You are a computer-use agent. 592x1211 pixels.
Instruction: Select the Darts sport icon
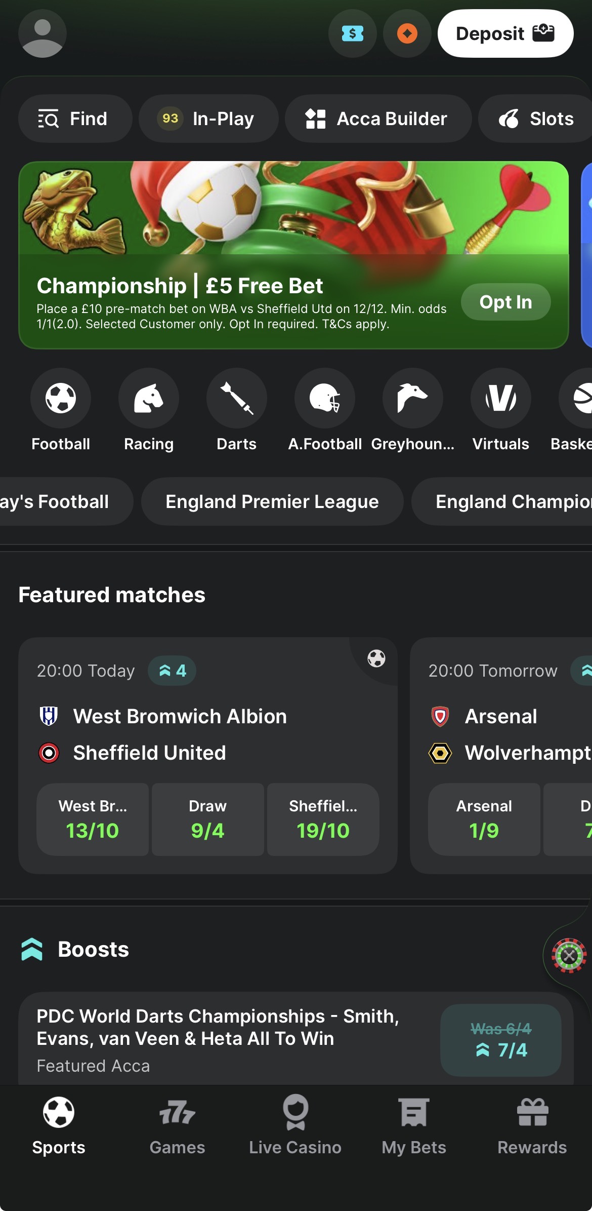click(x=237, y=399)
